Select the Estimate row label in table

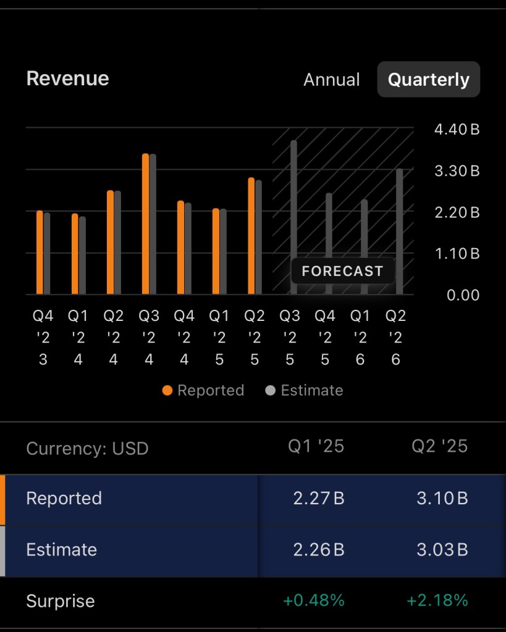pos(61,550)
